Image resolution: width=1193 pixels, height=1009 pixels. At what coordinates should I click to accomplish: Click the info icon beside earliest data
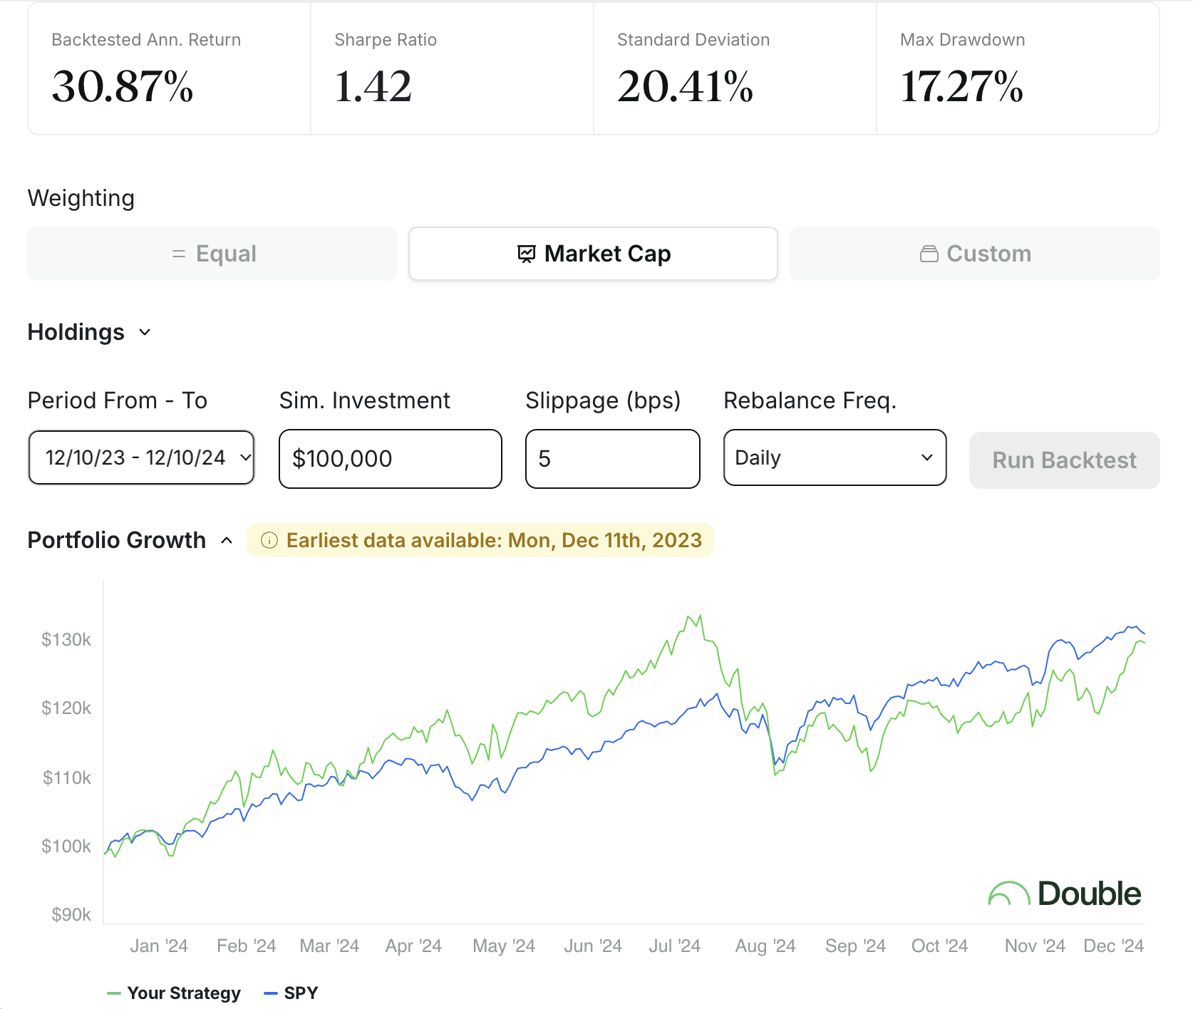click(x=269, y=541)
